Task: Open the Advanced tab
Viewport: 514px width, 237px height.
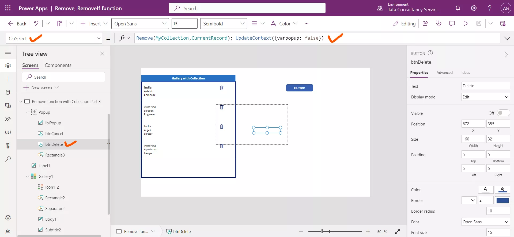Action: click(x=444, y=72)
